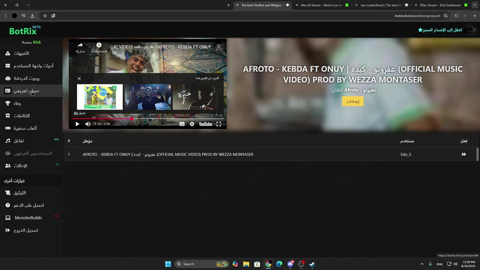480x270 pixels.
Task: Toggle captions in YouTube player
Action: pyautogui.click(x=182, y=124)
